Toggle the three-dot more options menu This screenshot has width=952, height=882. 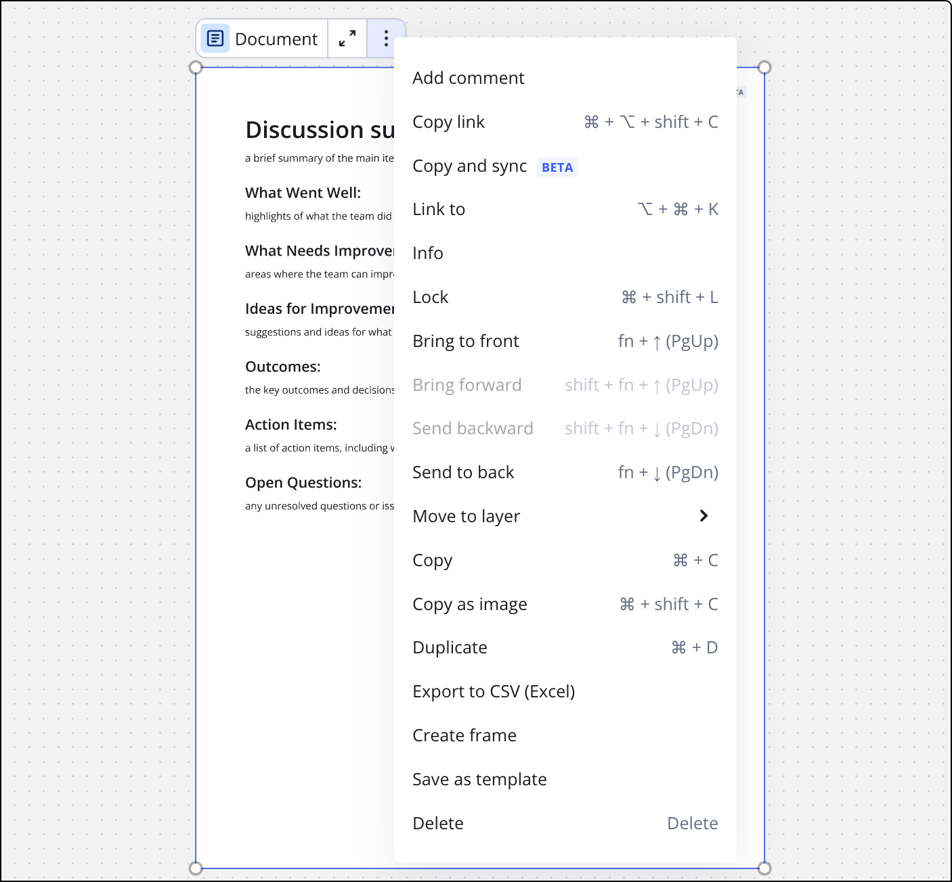pyautogui.click(x=386, y=39)
